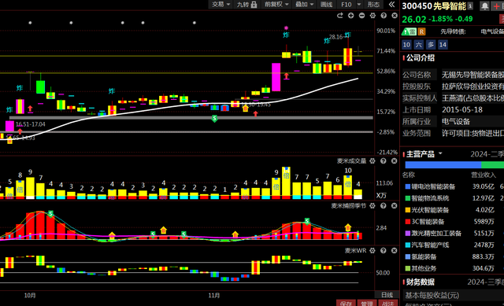The height and width of the screenshot is (306, 504).
Task: Open the 叠加 overlay menu
Action: point(305,4)
